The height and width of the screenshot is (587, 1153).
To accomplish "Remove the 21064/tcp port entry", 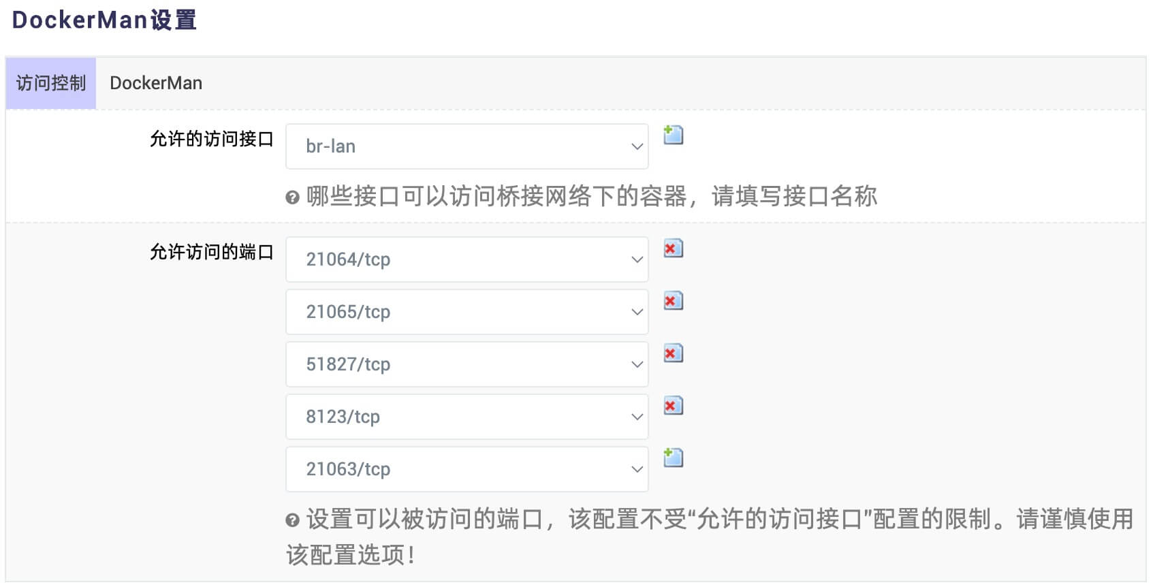I will click(673, 249).
